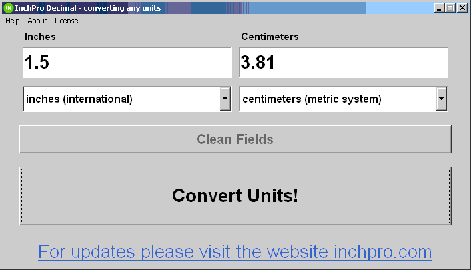Image resolution: width=471 pixels, height=270 pixels.
Task: Click the InchPro Decimal title bar caption
Action: point(88,8)
